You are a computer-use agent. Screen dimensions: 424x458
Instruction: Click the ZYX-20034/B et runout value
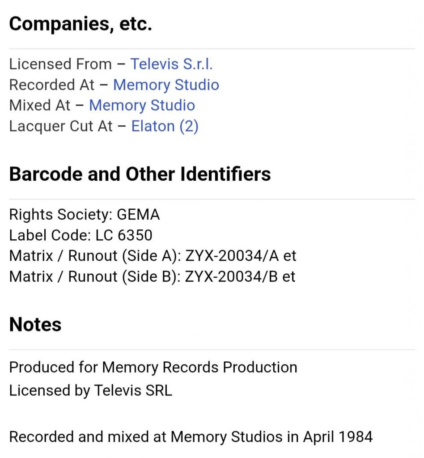(x=240, y=276)
